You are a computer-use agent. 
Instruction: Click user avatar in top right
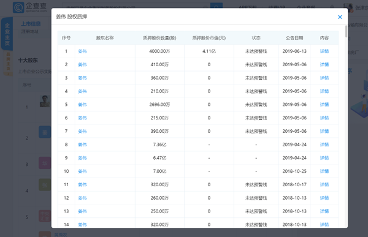348,7
